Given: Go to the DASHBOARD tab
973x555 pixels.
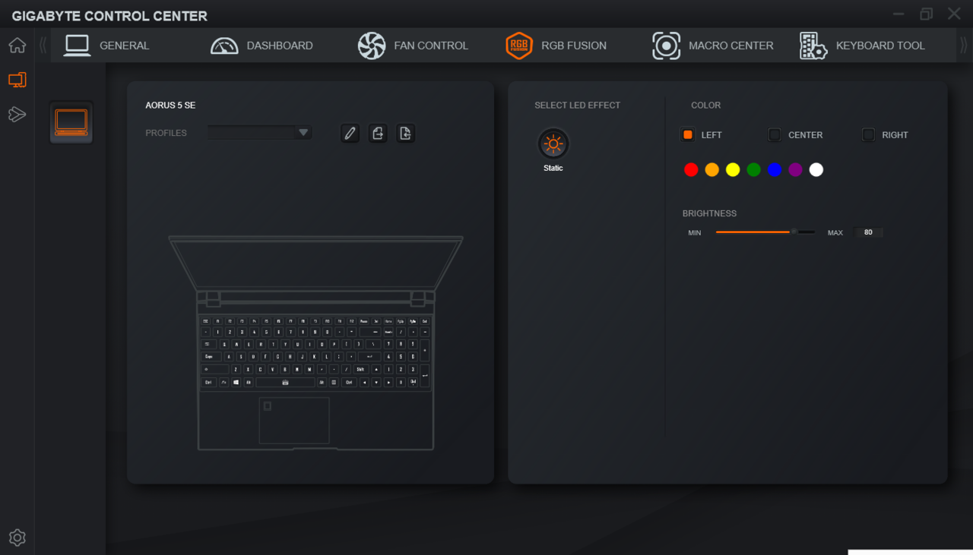Looking at the screenshot, I should [x=261, y=46].
